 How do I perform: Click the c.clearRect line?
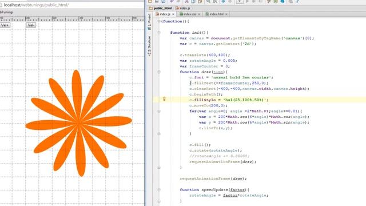(x=249, y=89)
